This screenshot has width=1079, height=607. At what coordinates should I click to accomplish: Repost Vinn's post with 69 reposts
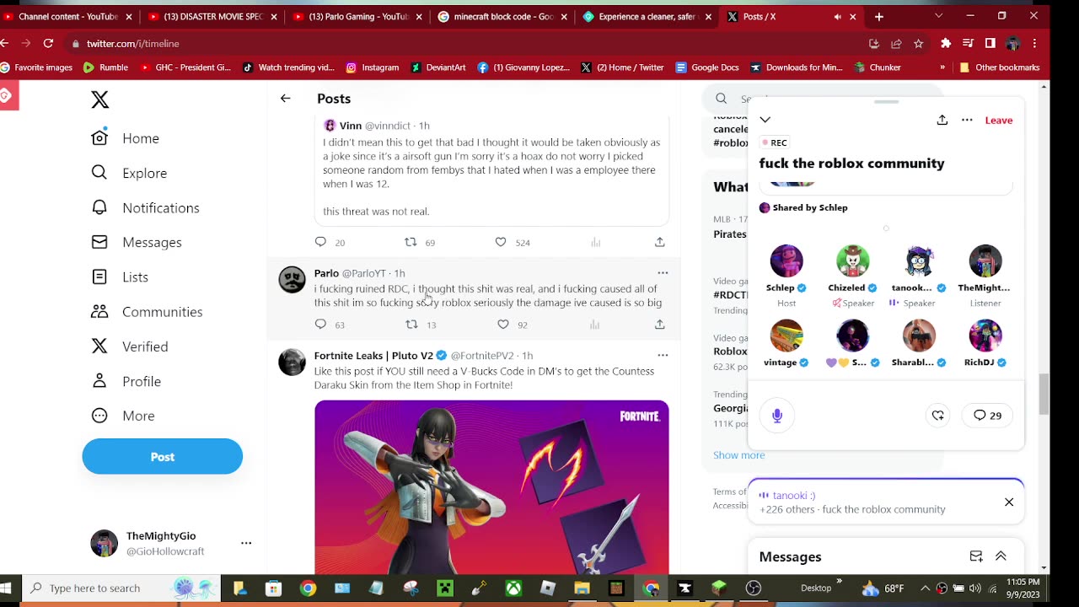[x=411, y=242]
